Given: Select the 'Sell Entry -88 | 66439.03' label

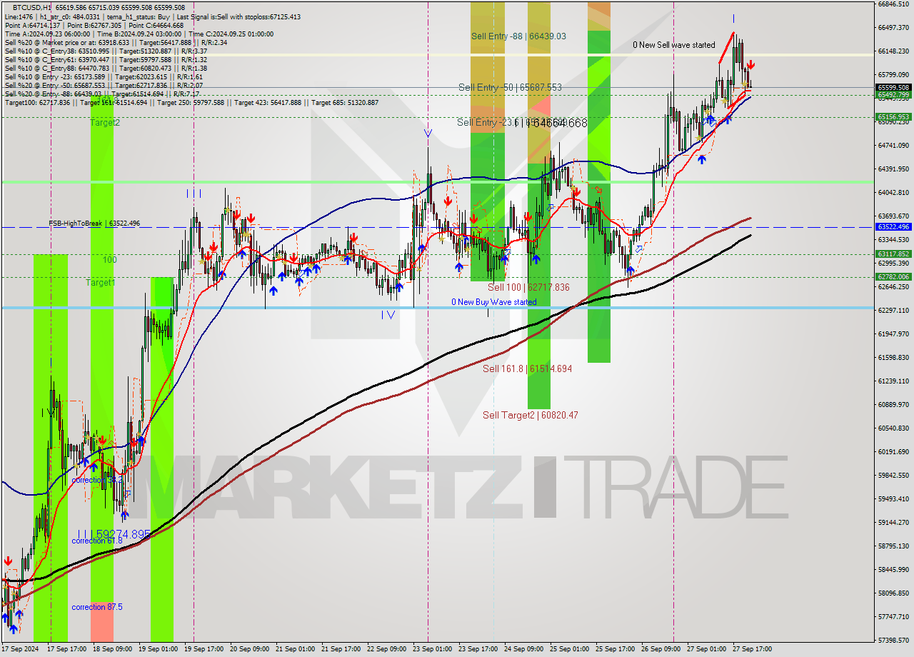Looking at the screenshot, I should pyautogui.click(x=518, y=36).
